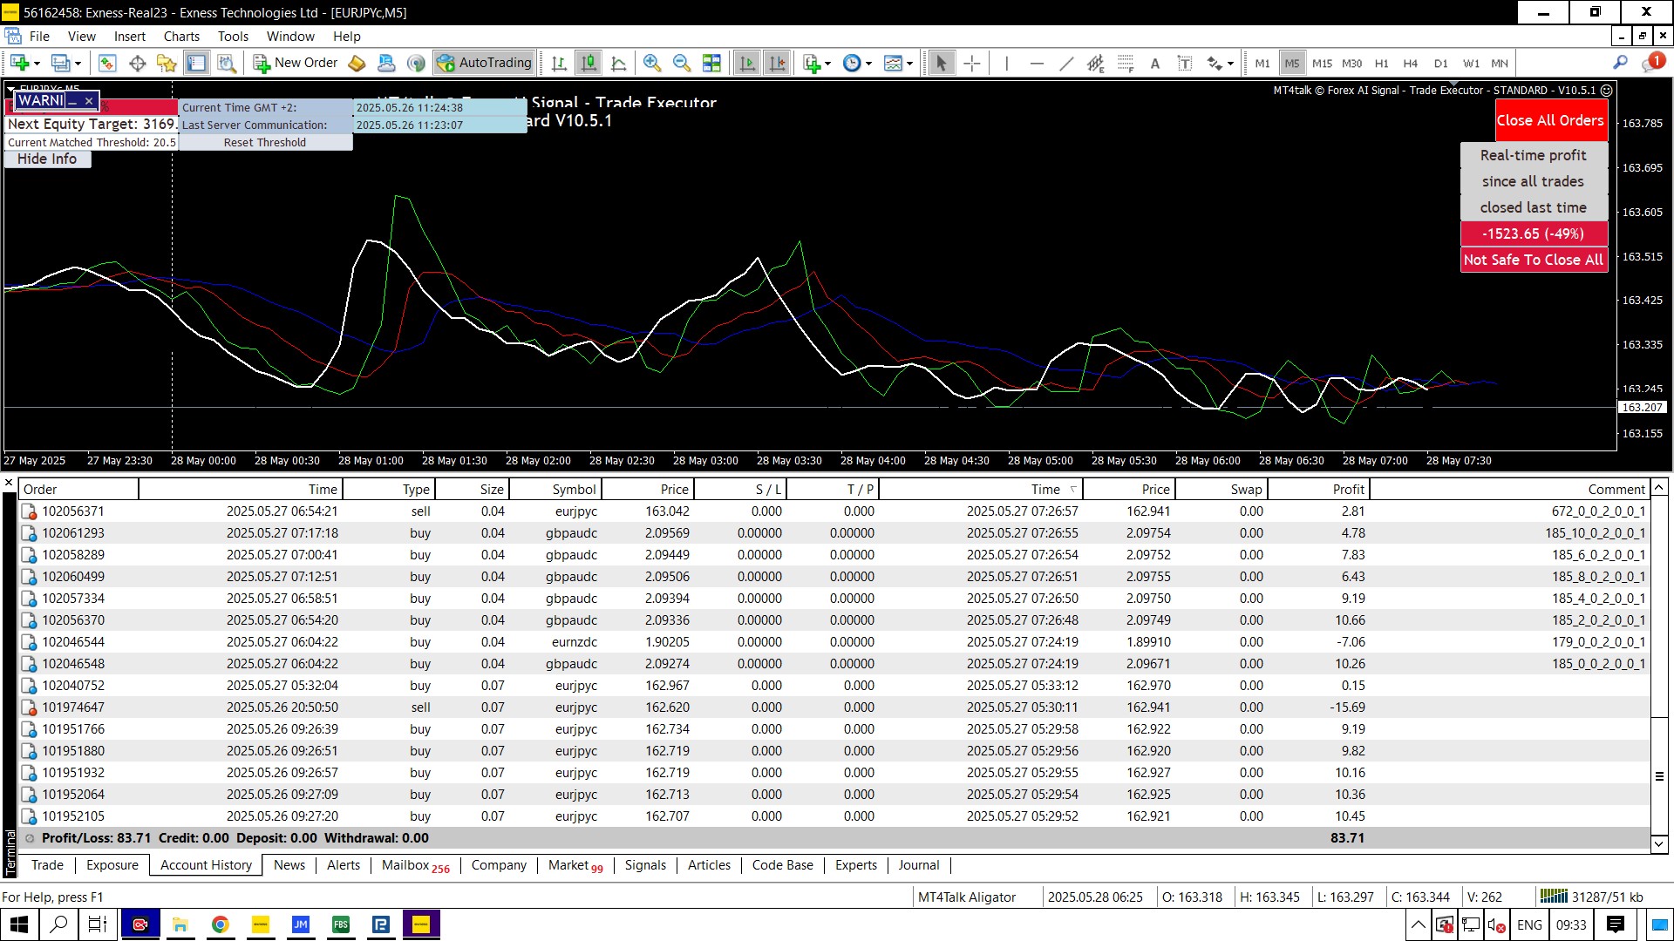
Task: Toggle the AutoTrading button
Action: tap(485, 63)
